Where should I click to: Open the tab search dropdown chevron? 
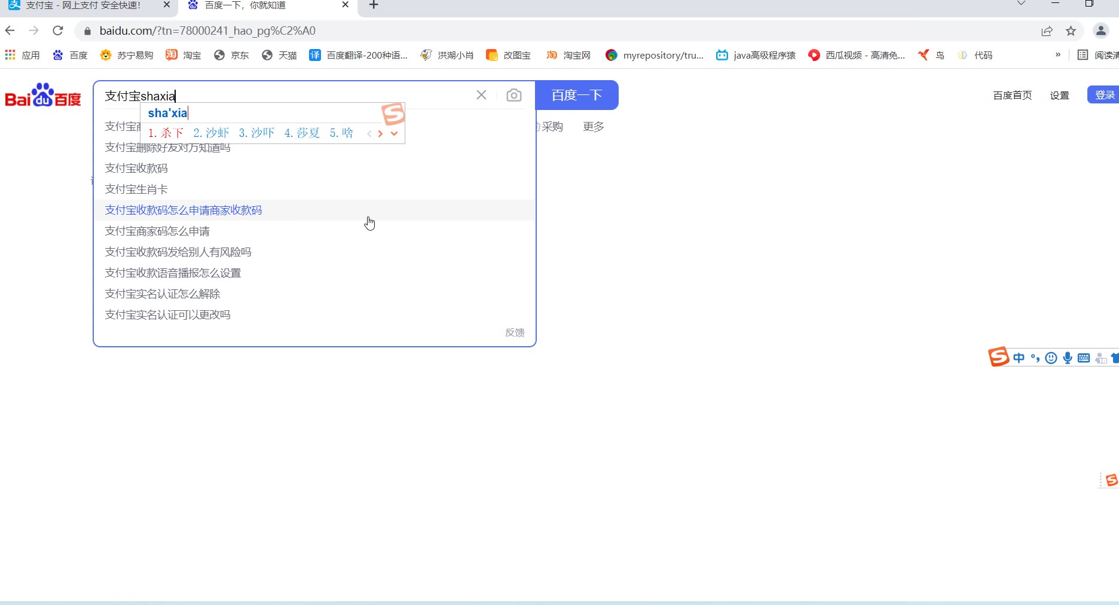click(1022, 4)
